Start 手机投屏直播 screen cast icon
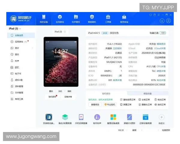Screen dimensions: 180x144 (81, 117)
